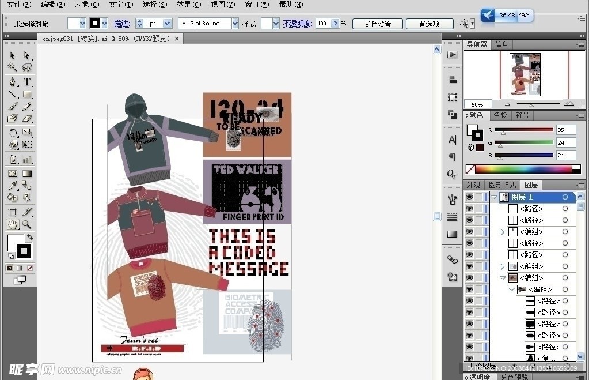Screen dimensions: 589x380
Task: Select the Pencil tool
Action: tap(26, 107)
